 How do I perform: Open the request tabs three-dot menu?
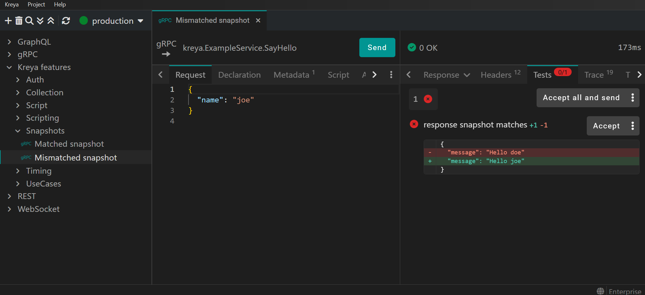pos(391,75)
